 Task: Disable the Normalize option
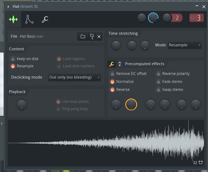[112, 82]
